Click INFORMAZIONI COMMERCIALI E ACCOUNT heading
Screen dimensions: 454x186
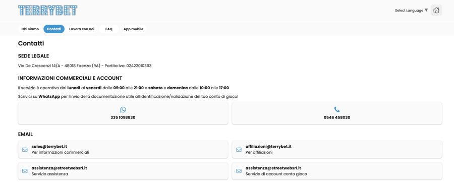coord(70,78)
